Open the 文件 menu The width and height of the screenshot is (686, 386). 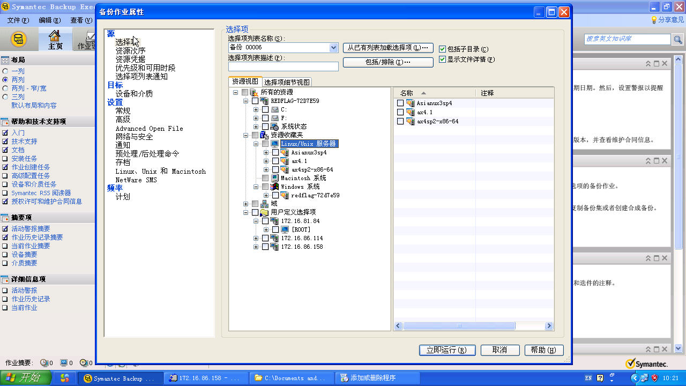tap(18, 20)
